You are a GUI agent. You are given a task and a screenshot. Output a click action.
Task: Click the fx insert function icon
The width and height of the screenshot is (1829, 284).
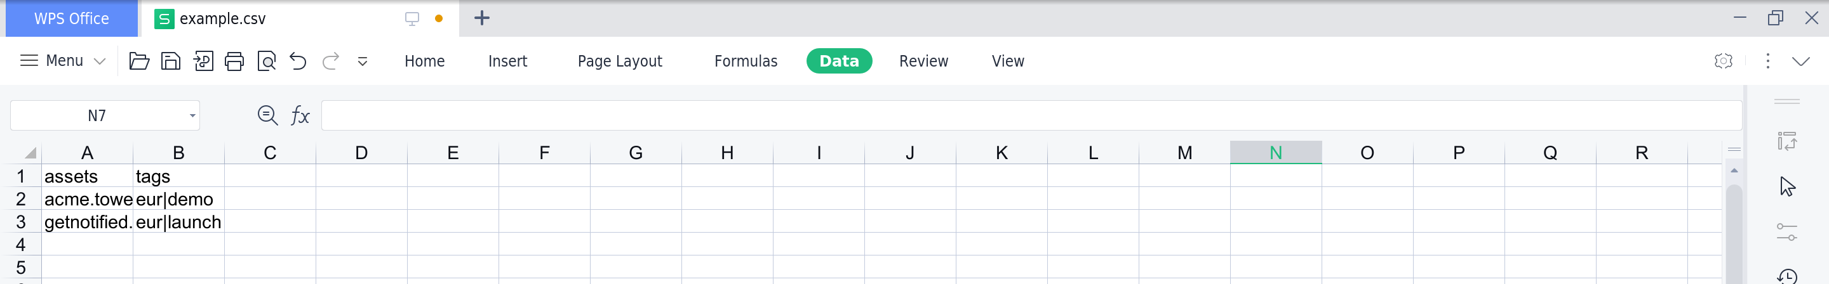click(300, 115)
